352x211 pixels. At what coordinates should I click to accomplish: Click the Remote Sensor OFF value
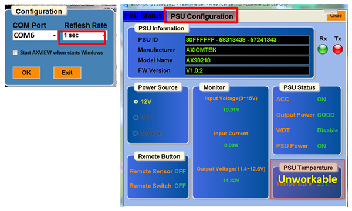tap(180, 172)
